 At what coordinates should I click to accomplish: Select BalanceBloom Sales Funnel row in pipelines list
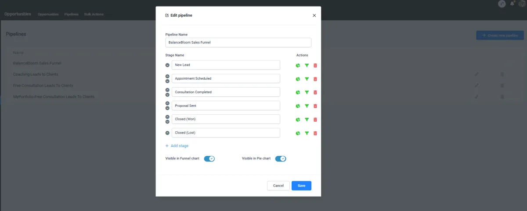(x=263, y=63)
